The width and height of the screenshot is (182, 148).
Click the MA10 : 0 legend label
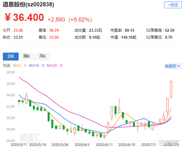pos(37,66)
